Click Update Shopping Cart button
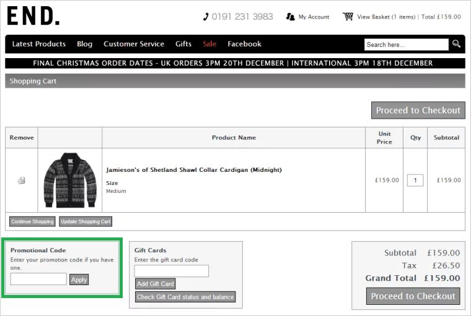 click(86, 221)
